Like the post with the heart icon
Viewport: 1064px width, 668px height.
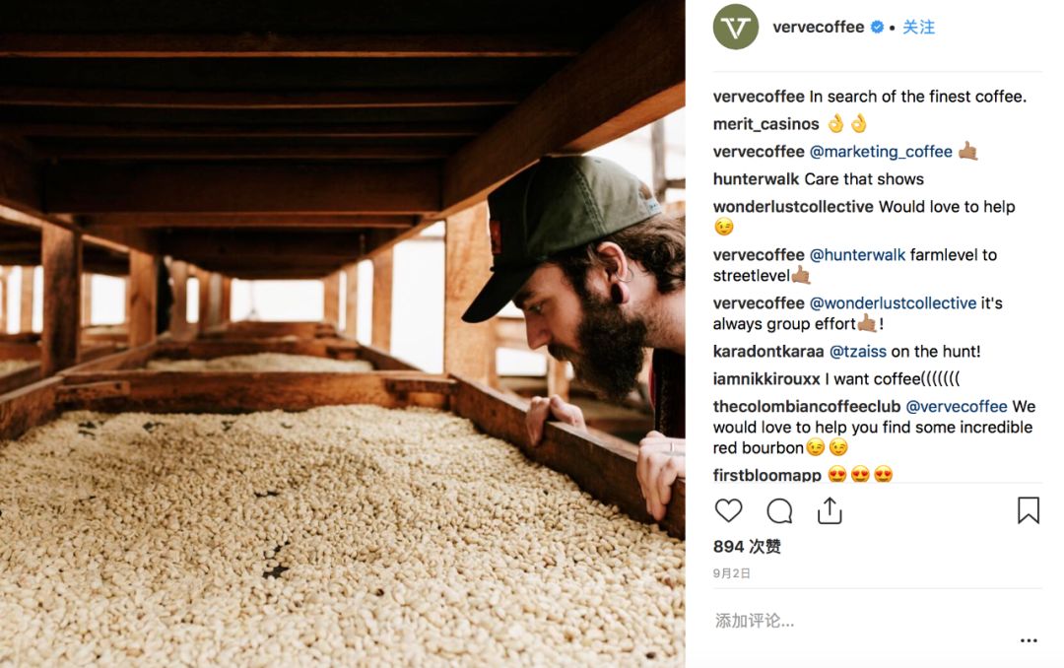point(729,510)
